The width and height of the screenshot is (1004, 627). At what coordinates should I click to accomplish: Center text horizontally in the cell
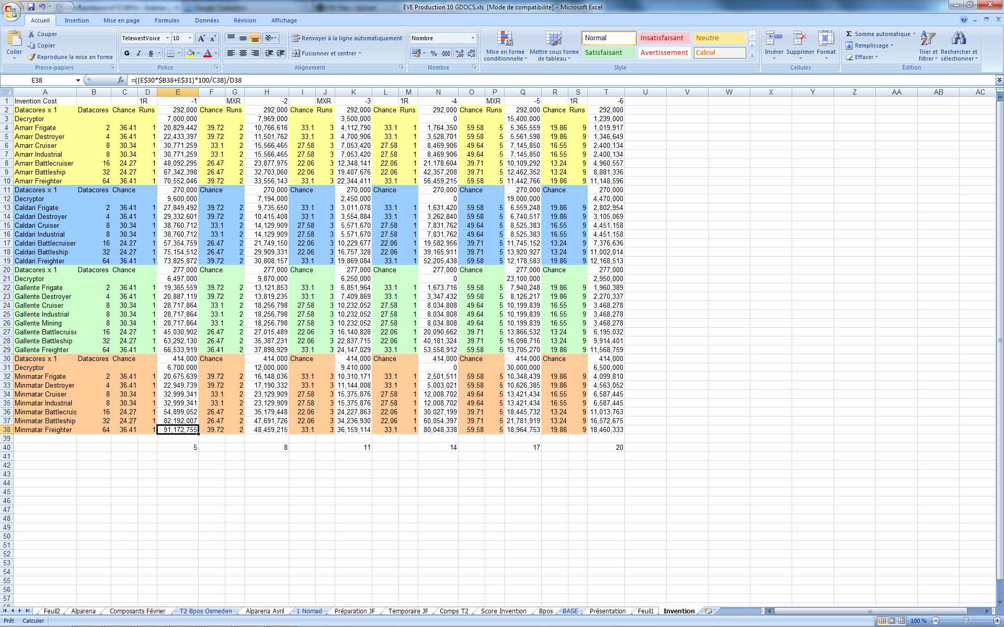[243, 53]
